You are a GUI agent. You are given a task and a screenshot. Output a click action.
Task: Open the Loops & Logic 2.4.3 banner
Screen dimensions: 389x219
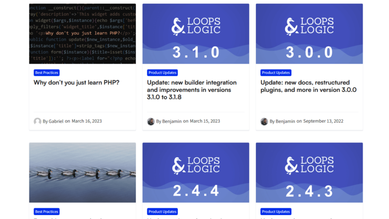point(309,172)
